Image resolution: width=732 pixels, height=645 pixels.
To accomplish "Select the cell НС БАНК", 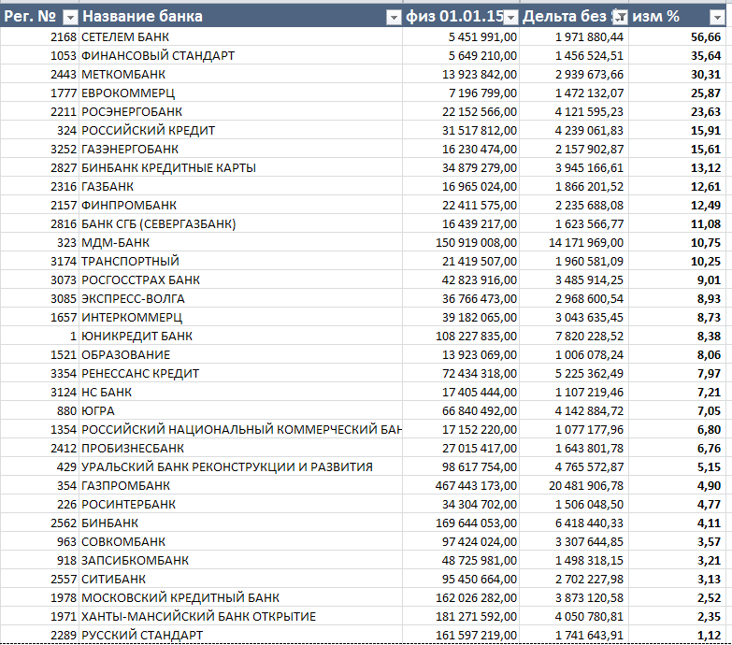I will click(240, 392).
